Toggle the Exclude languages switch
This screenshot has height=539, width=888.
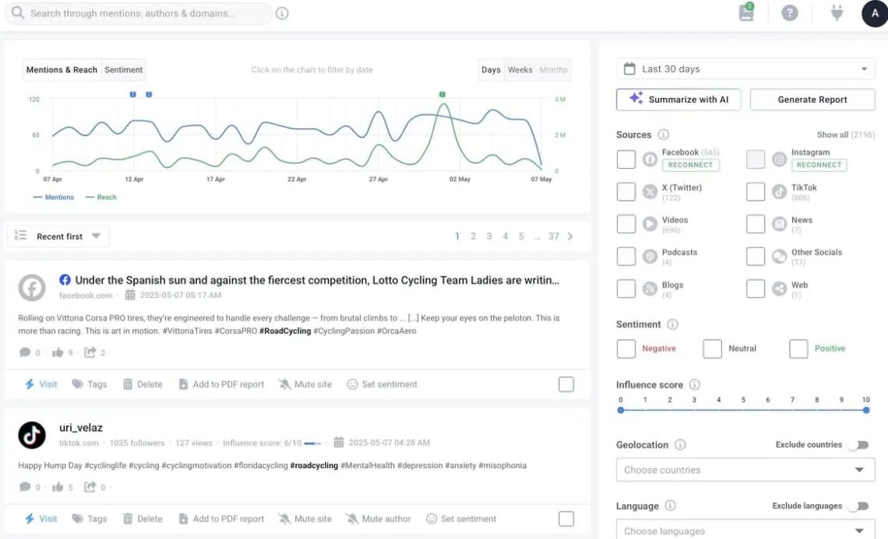pyautogui.click(x=859, y=506)
